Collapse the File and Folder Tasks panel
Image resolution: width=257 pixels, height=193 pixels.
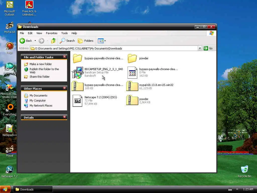[x=65, y=57]
